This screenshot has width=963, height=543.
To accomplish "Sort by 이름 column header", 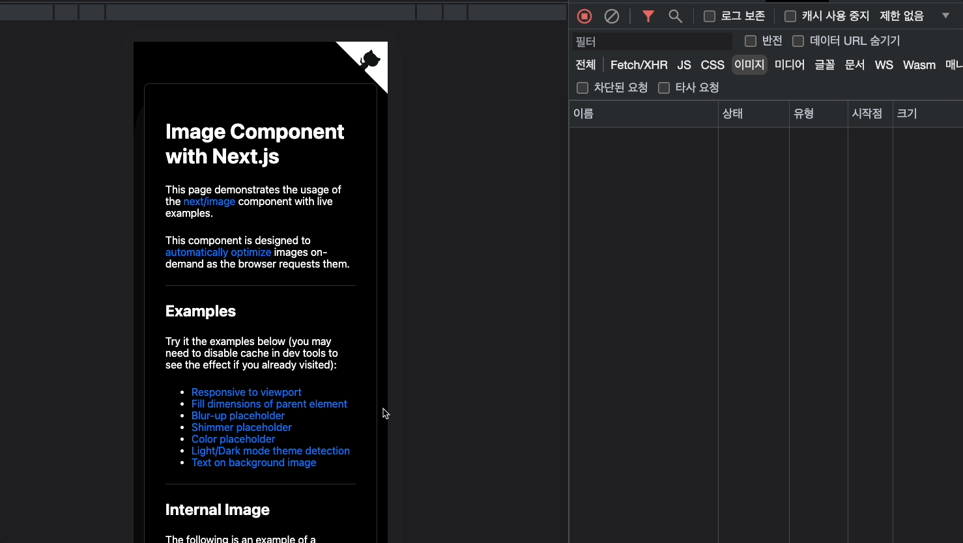I will pyautogui.click(x=644, y=114).
